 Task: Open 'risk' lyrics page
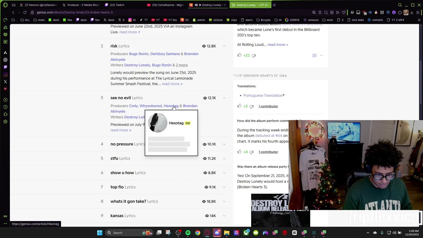click(x=120, y=46)
